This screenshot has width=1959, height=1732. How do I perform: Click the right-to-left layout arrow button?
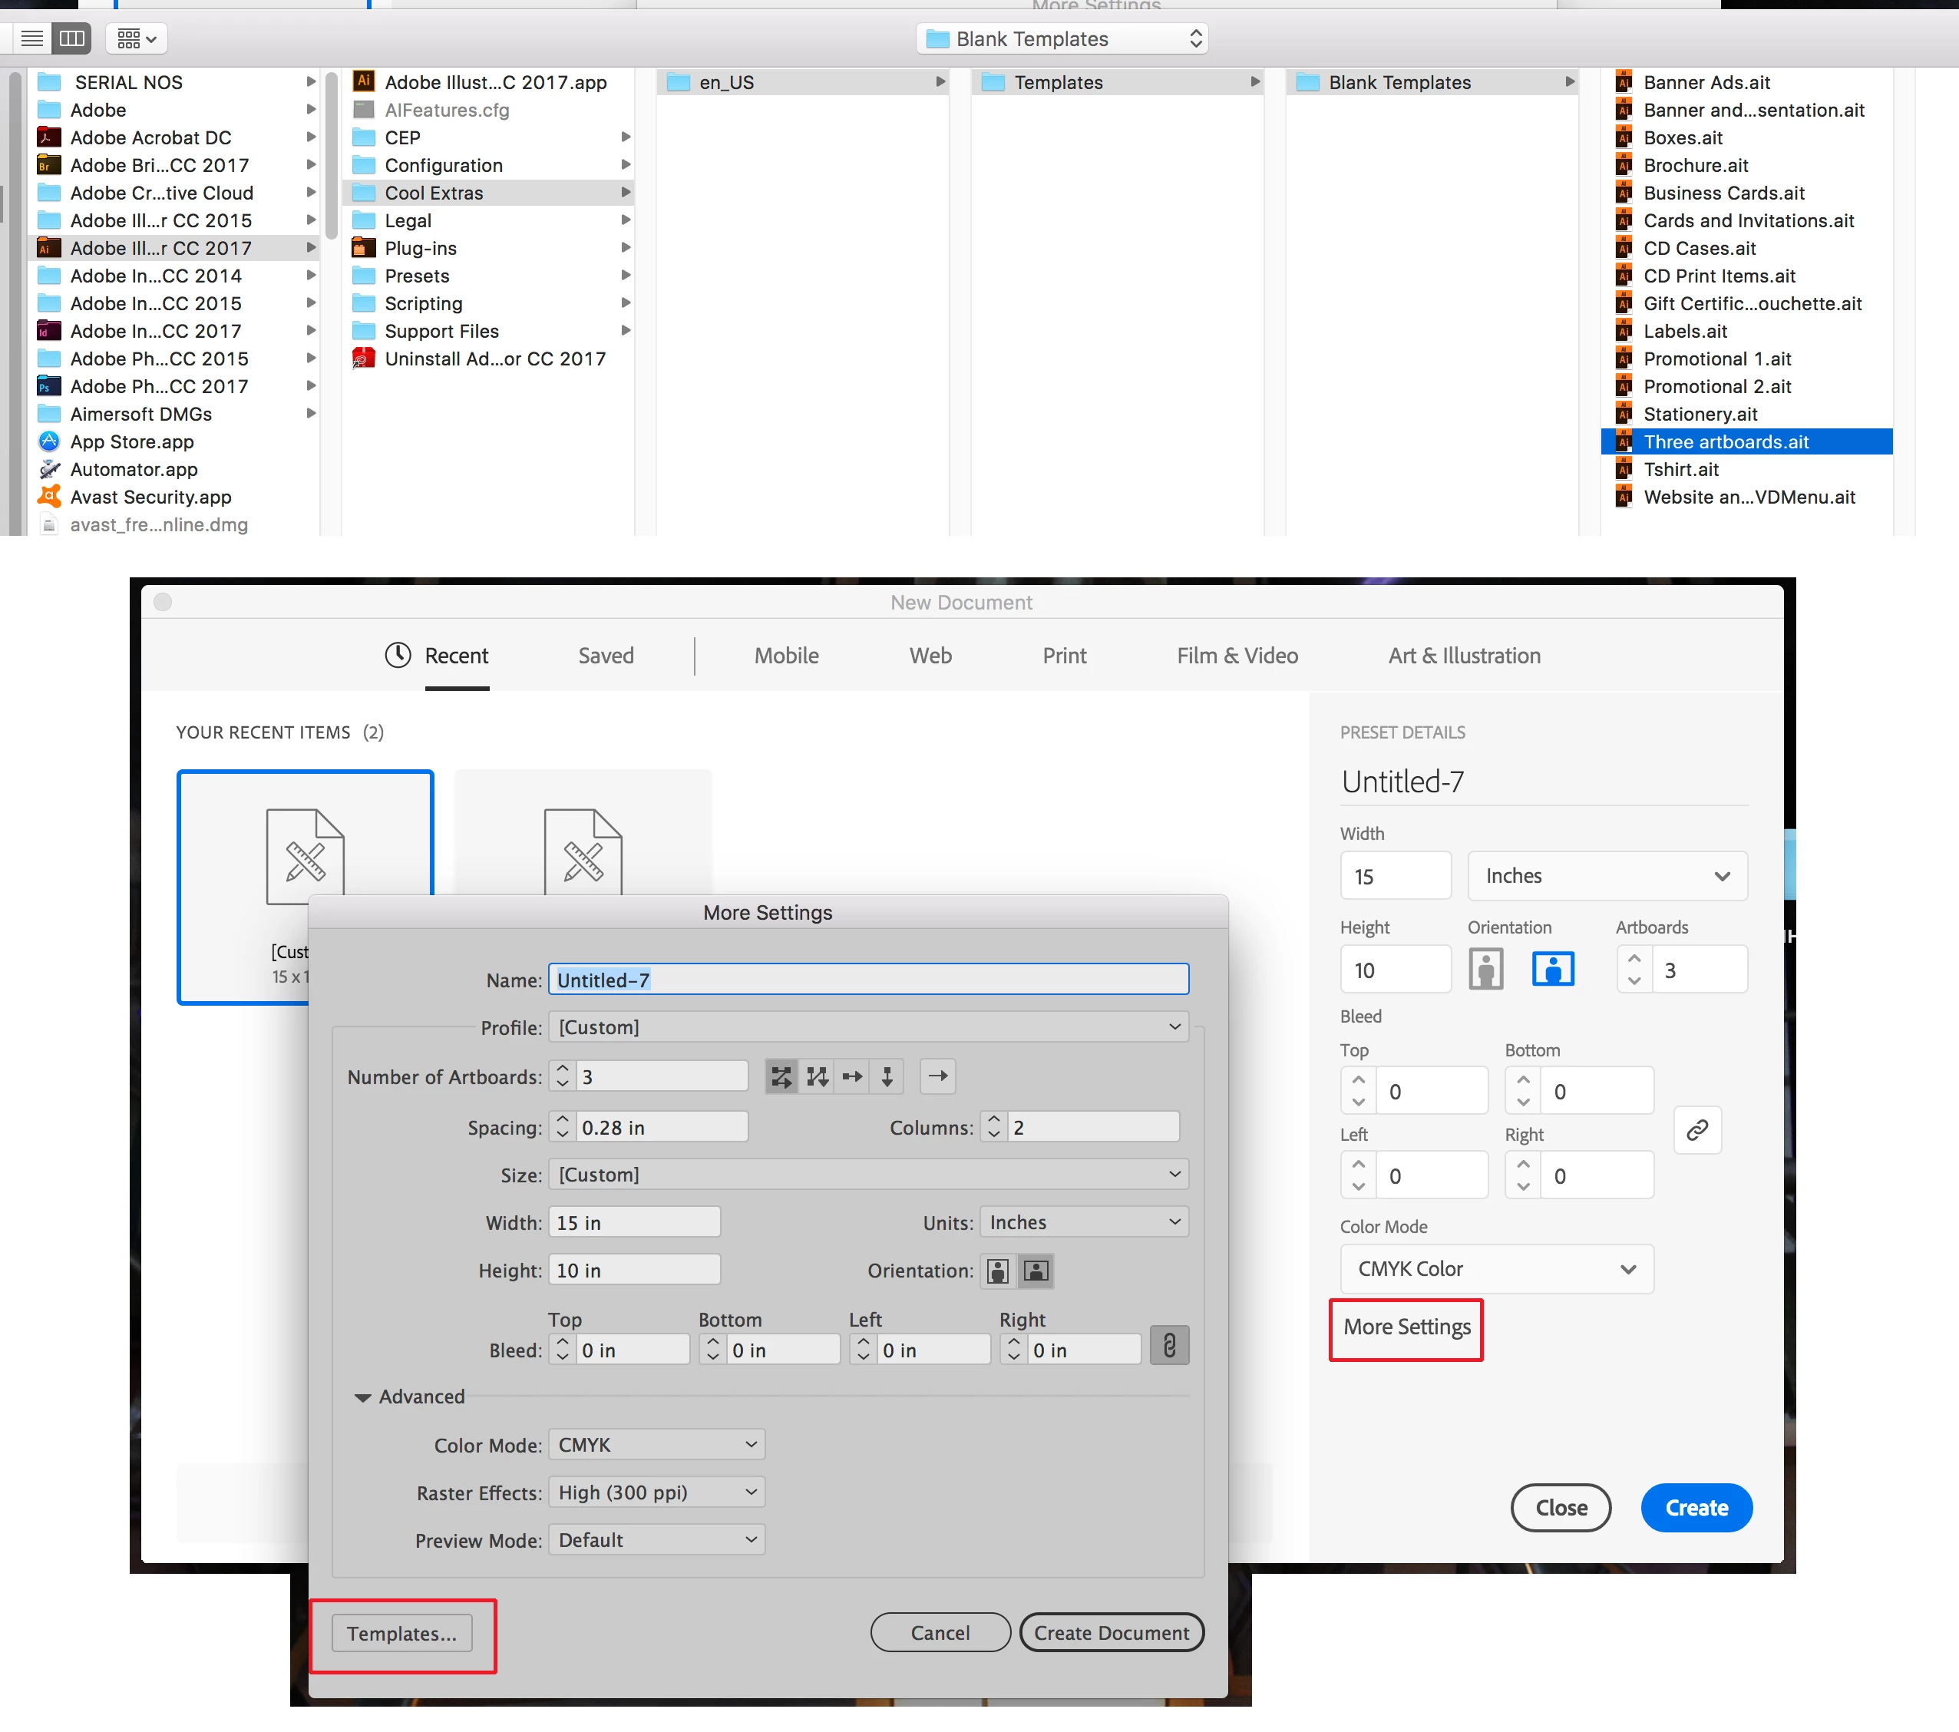pos(937,1076)
